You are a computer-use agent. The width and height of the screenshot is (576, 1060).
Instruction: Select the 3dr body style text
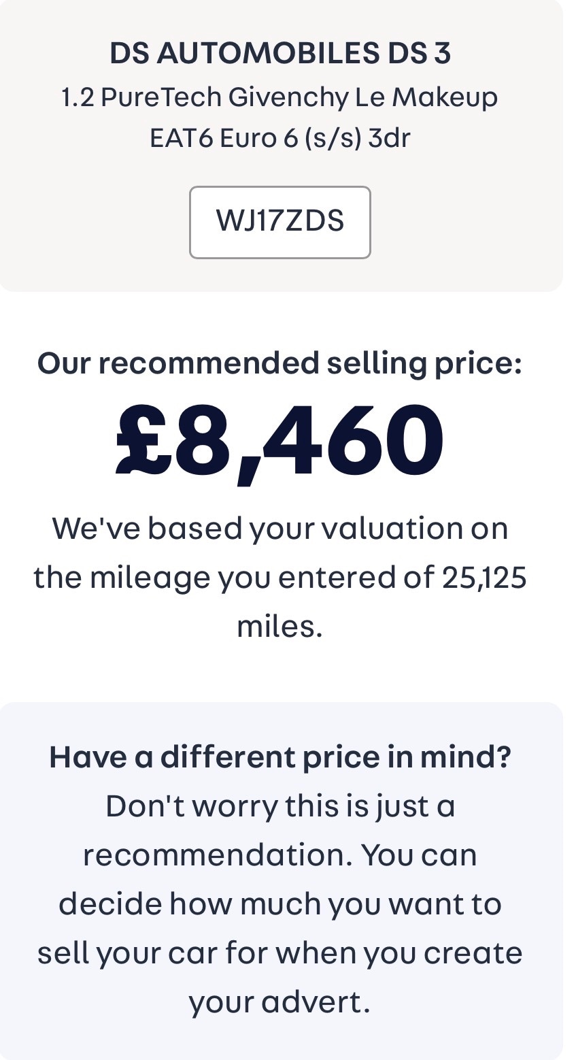point(389,138)
